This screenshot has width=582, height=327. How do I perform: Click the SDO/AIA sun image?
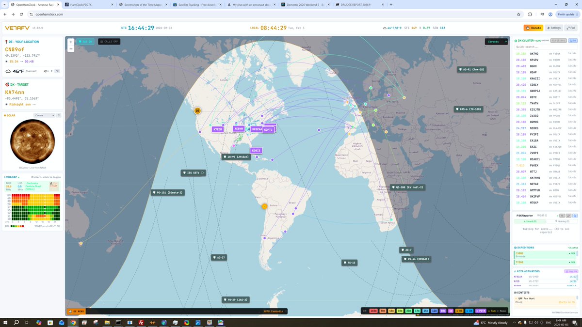coord(33,140)
